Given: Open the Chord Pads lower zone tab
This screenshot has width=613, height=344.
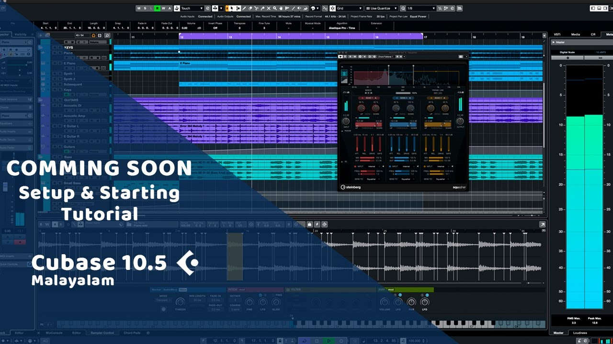Looking at the screenshot, I should [x=132, y=333].
